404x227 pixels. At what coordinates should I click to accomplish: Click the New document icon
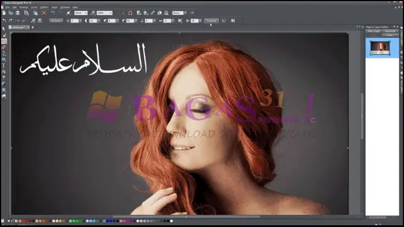coord(4,13)
